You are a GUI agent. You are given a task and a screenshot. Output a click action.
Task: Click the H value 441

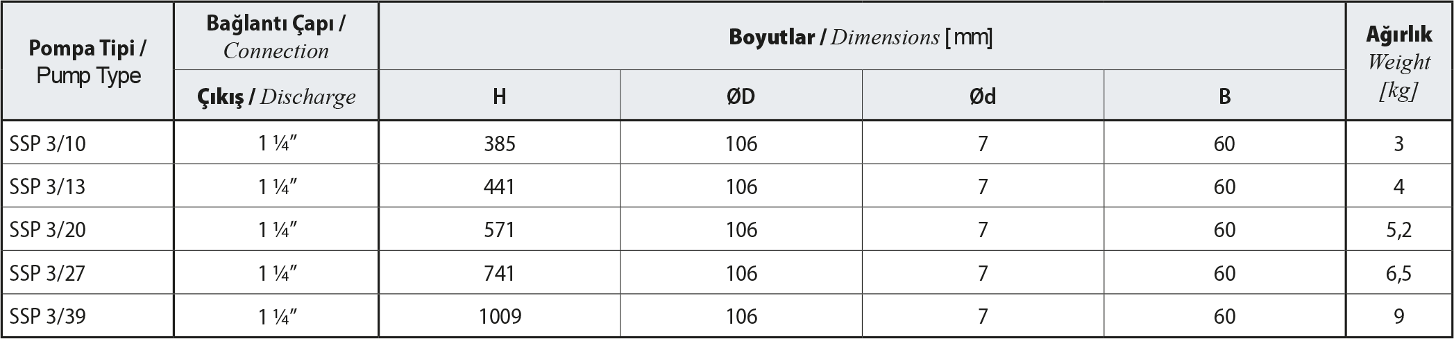[500, 186]
